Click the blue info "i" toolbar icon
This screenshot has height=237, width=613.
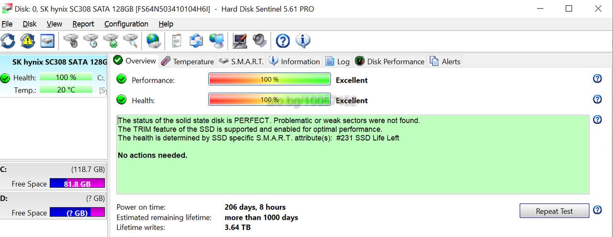(x=303, y=41)
